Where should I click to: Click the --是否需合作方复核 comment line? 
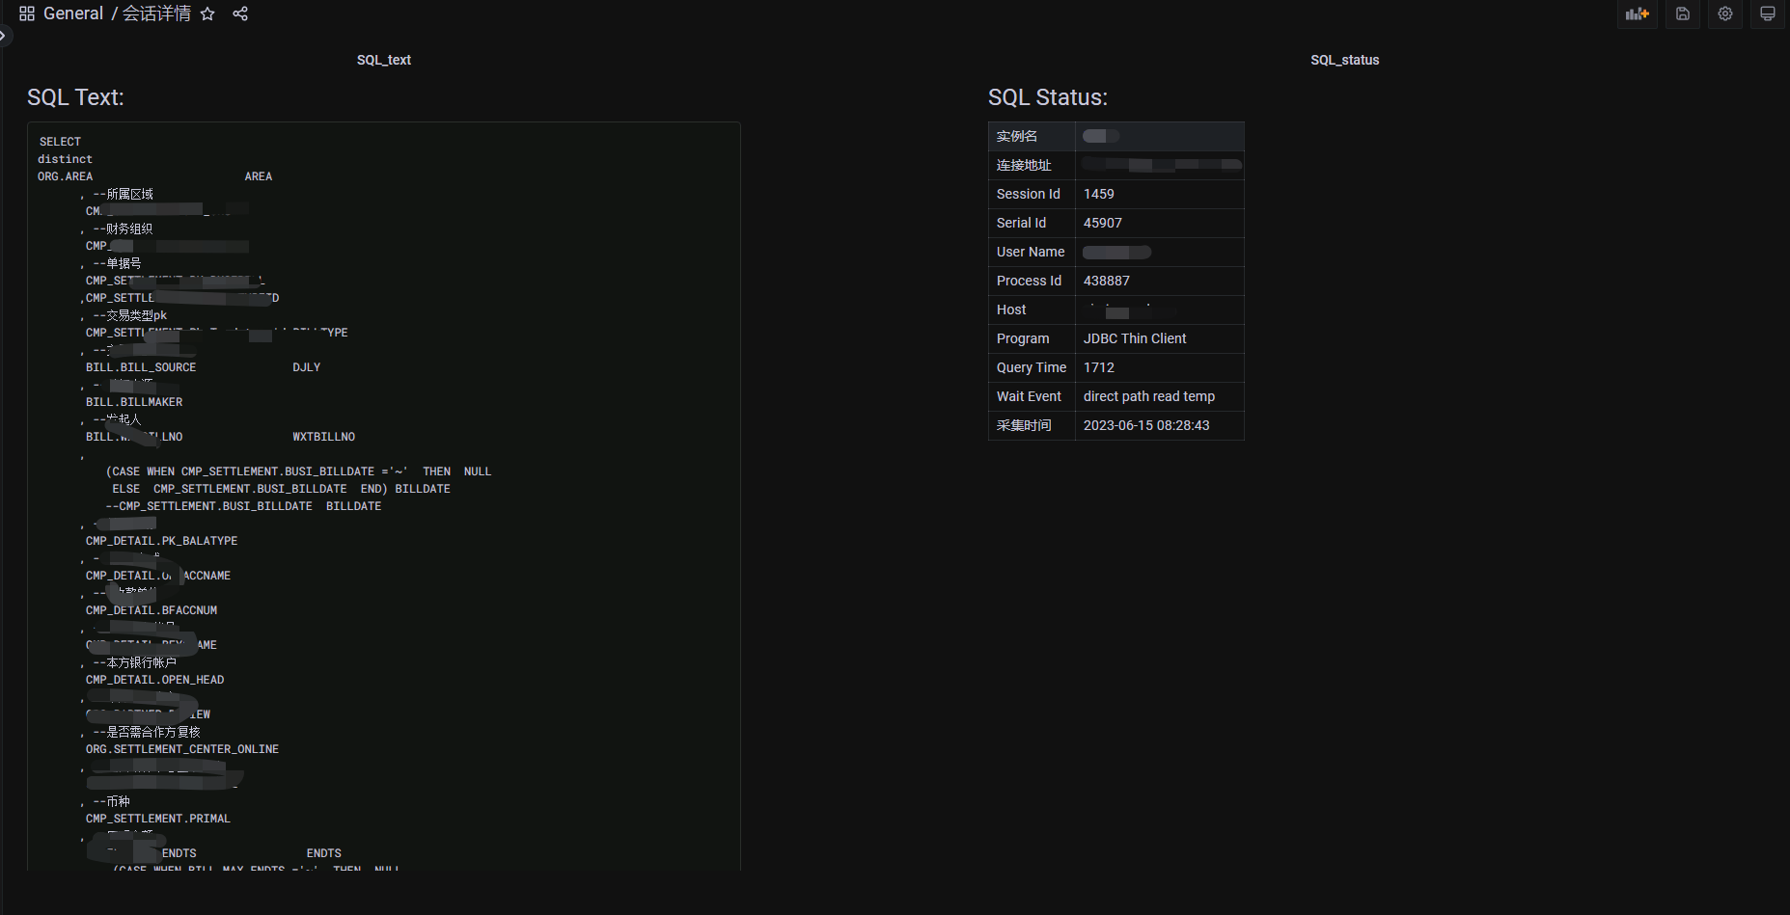pos(147,732)
